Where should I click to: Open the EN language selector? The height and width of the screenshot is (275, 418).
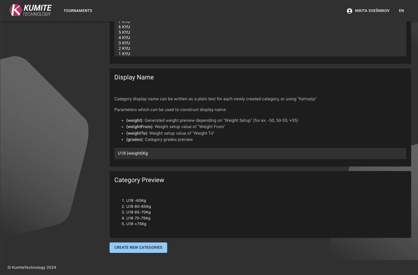click(401, 10)
